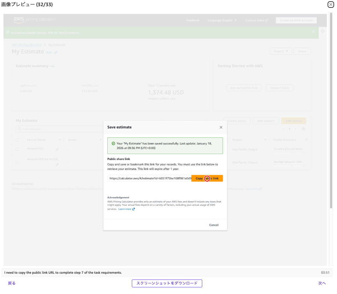Click the pencil icon beside Amazon EC2
The height and width of the screenshot is (294, 337).
click(57, 149)
